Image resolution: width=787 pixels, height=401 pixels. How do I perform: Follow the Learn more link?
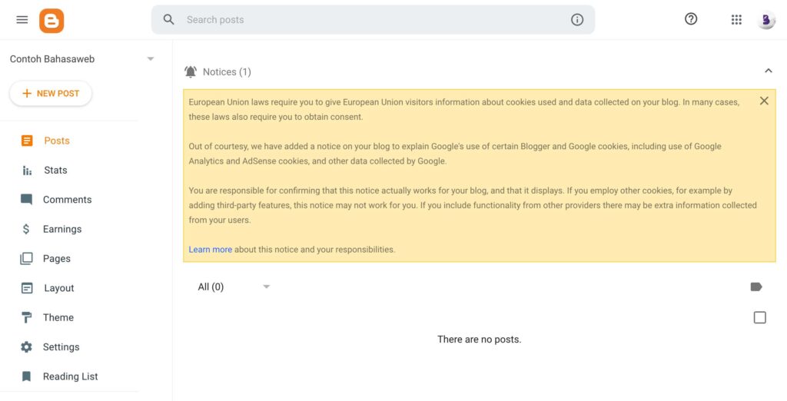coord(211,250)
